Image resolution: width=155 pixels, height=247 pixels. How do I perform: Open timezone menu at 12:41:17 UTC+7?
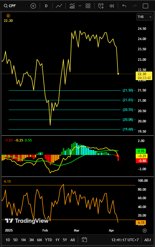(125, 240)
